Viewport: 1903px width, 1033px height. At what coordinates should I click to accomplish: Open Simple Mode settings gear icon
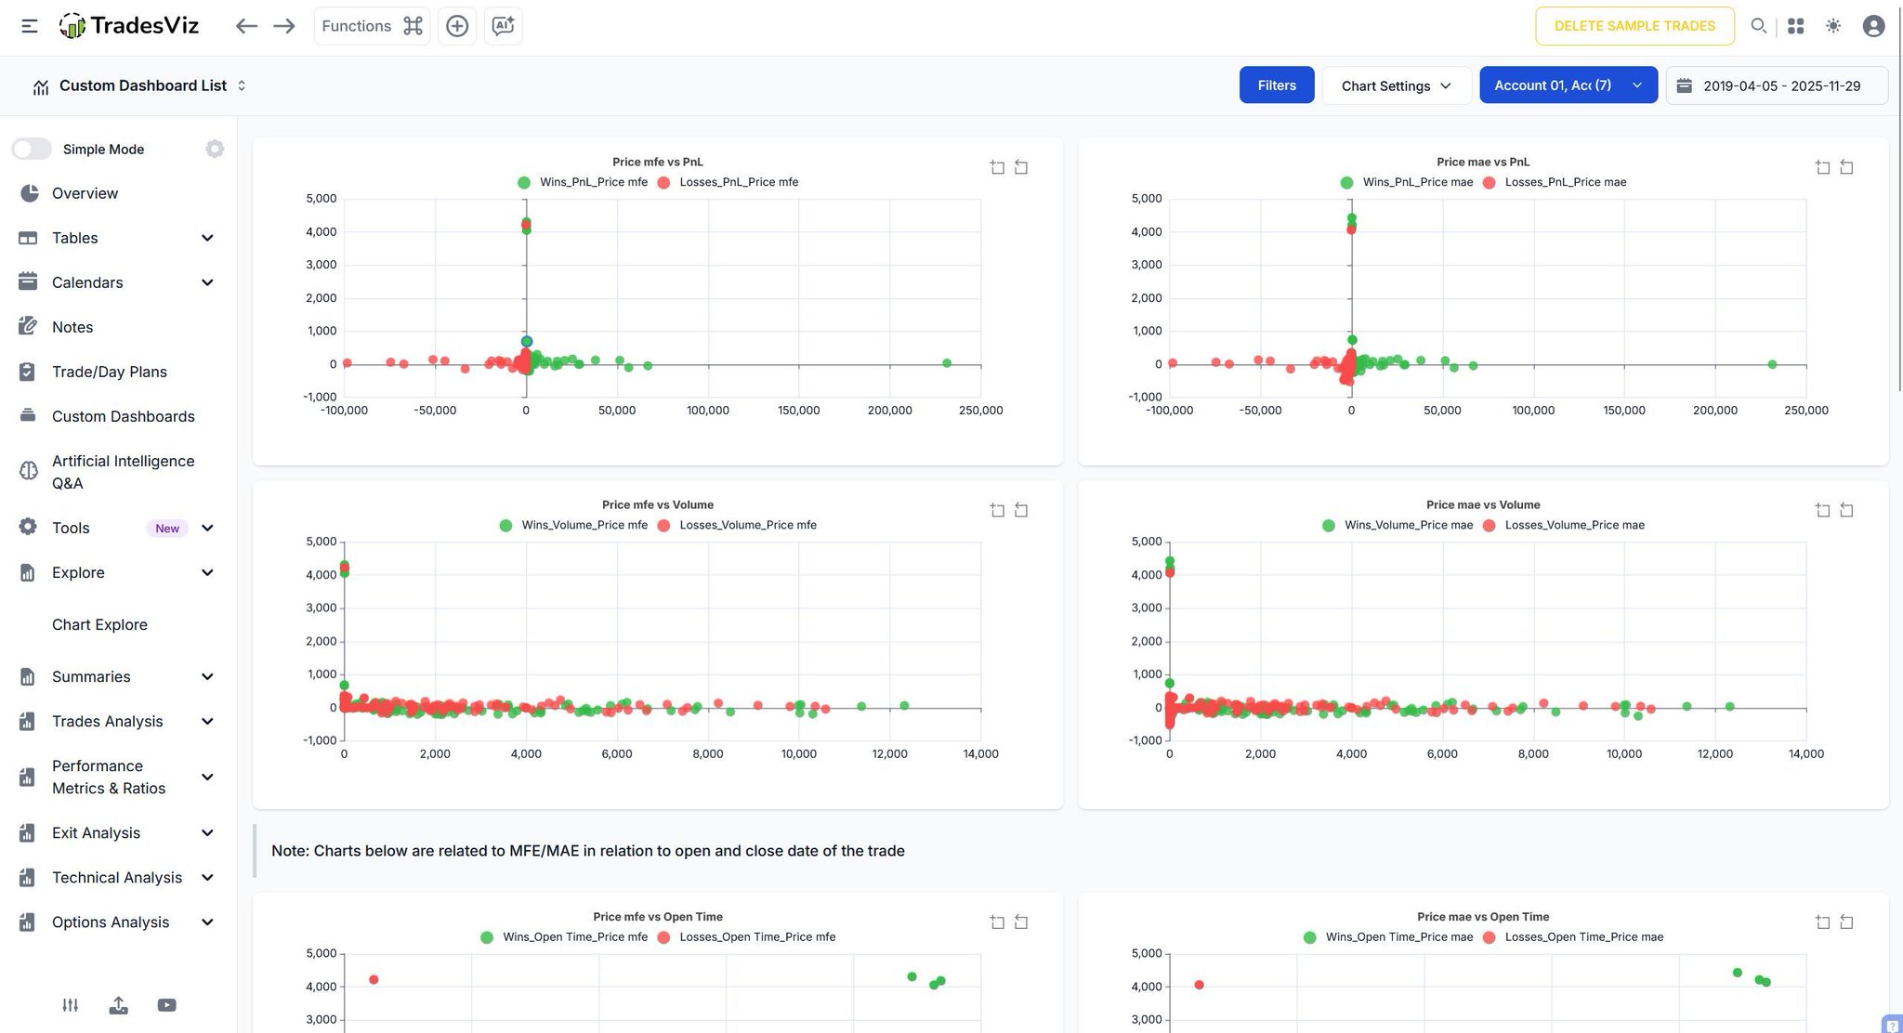(215, 149)
